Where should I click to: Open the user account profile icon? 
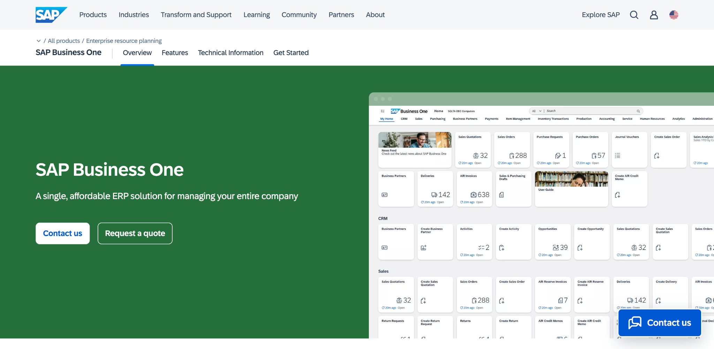click(x=654, y=15)
